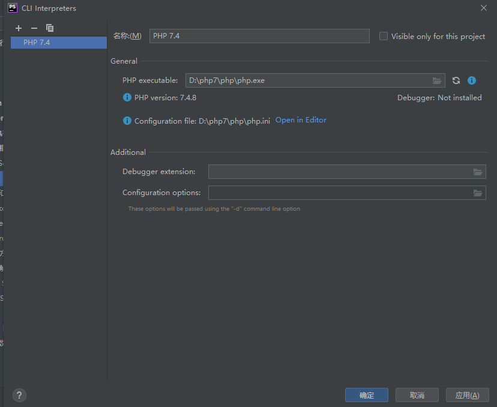Click info icon beside PHP version 7.4.8

click(127, 97)
